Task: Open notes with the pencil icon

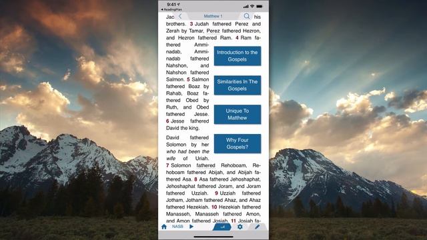Action: (257, 227)
